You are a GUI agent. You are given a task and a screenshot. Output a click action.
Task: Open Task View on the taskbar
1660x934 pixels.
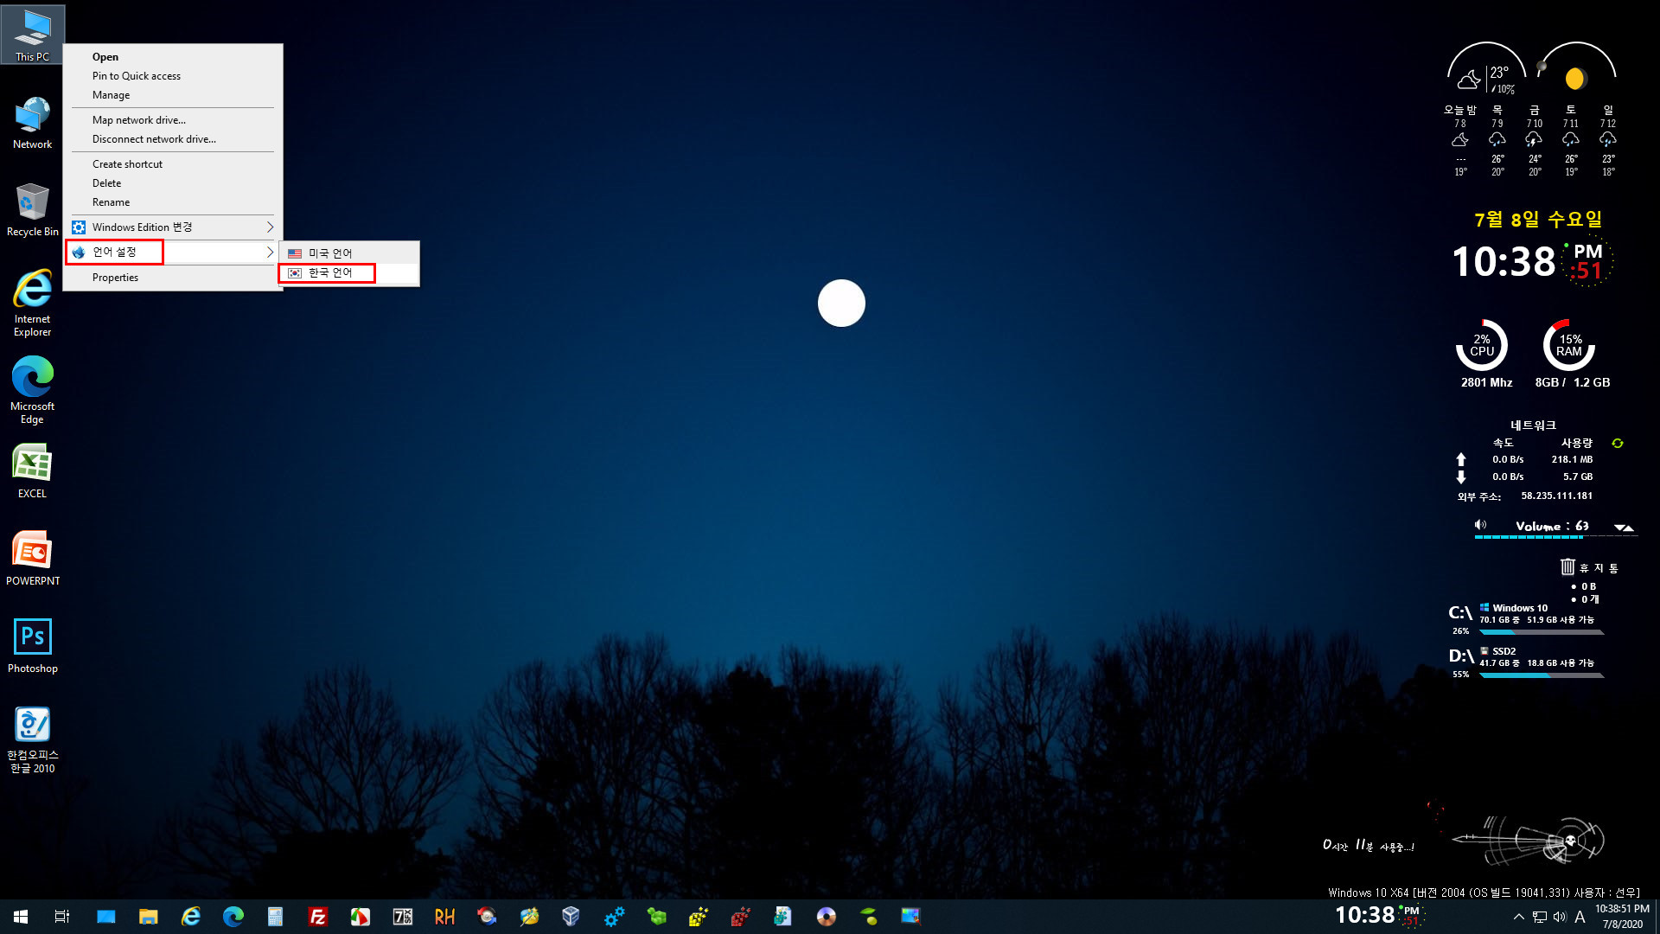tap(62, 917)
